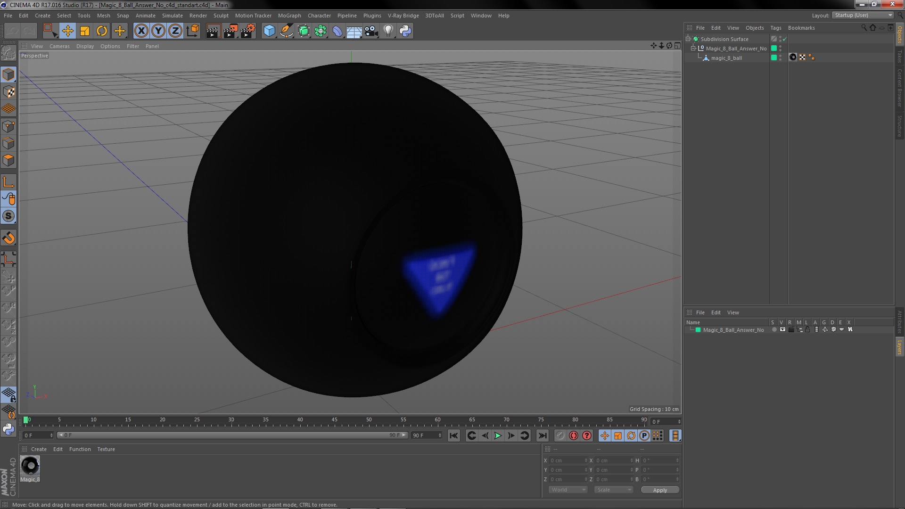Open the Scale mode dropdown

coord(613,490)
